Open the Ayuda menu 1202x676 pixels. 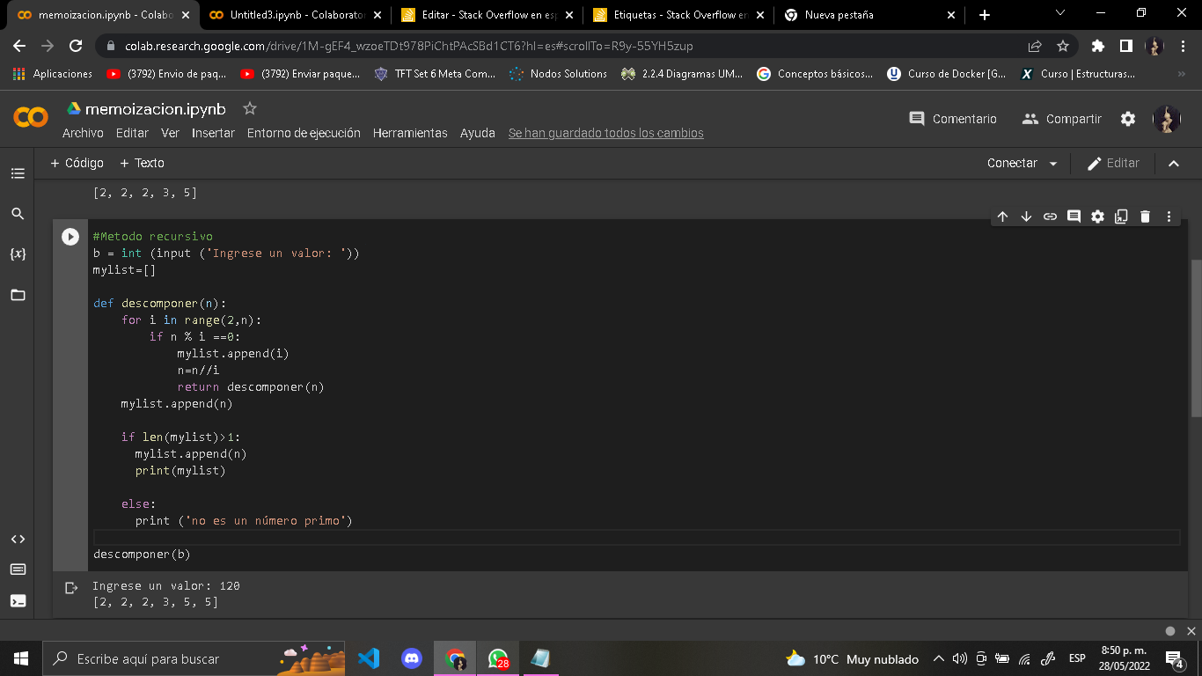pos(478,133)
